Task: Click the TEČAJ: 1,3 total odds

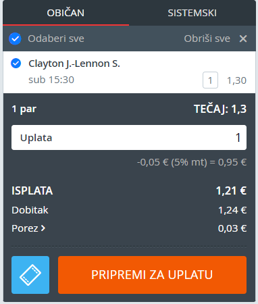Action: tap(220, 109)
